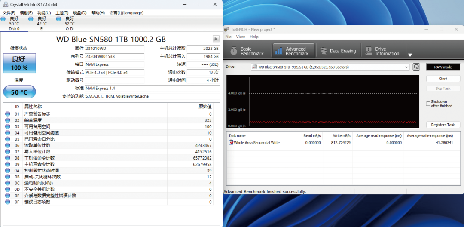Click the 50 °C temperature indicator button
The width and height of the screenshot is (464, 227).
[19, 92]
